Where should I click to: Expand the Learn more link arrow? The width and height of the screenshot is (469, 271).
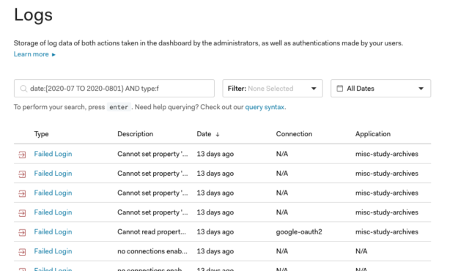click(x=53, y=55)
